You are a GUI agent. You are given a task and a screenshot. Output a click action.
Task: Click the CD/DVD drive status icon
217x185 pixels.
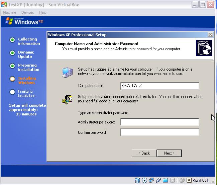pos(144,180)
